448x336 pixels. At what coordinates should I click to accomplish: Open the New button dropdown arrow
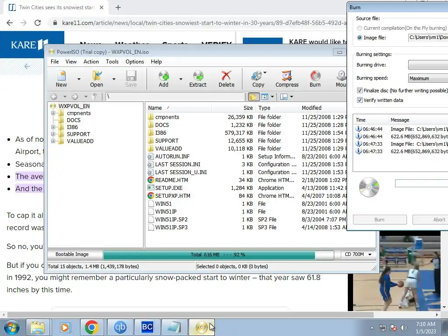click(x=79, y=79)
